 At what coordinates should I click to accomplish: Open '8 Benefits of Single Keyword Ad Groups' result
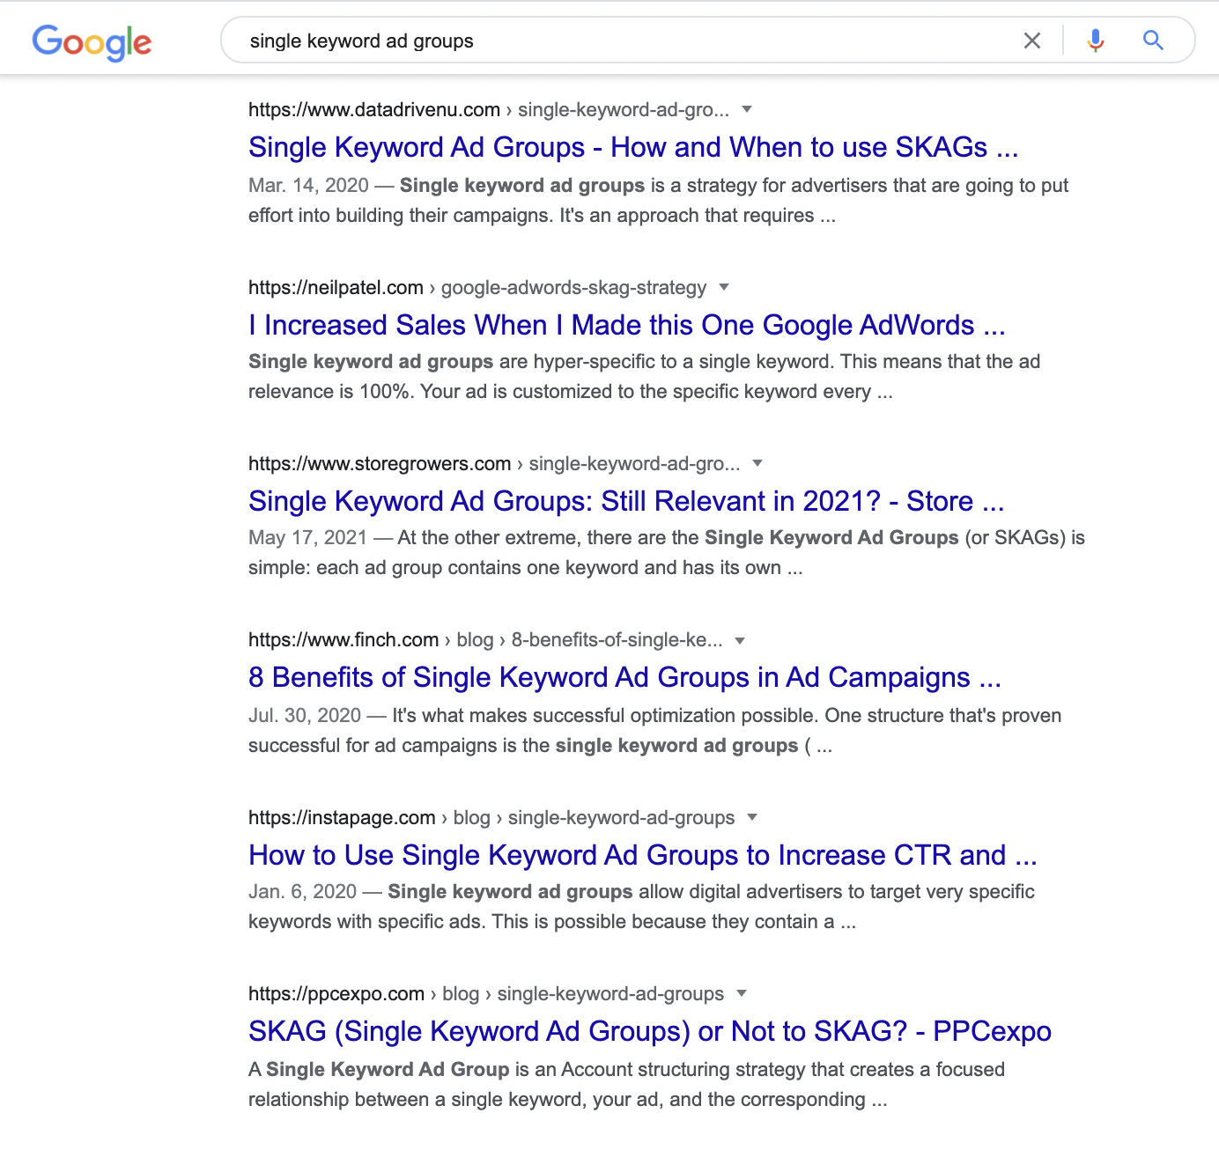point(624,677)
